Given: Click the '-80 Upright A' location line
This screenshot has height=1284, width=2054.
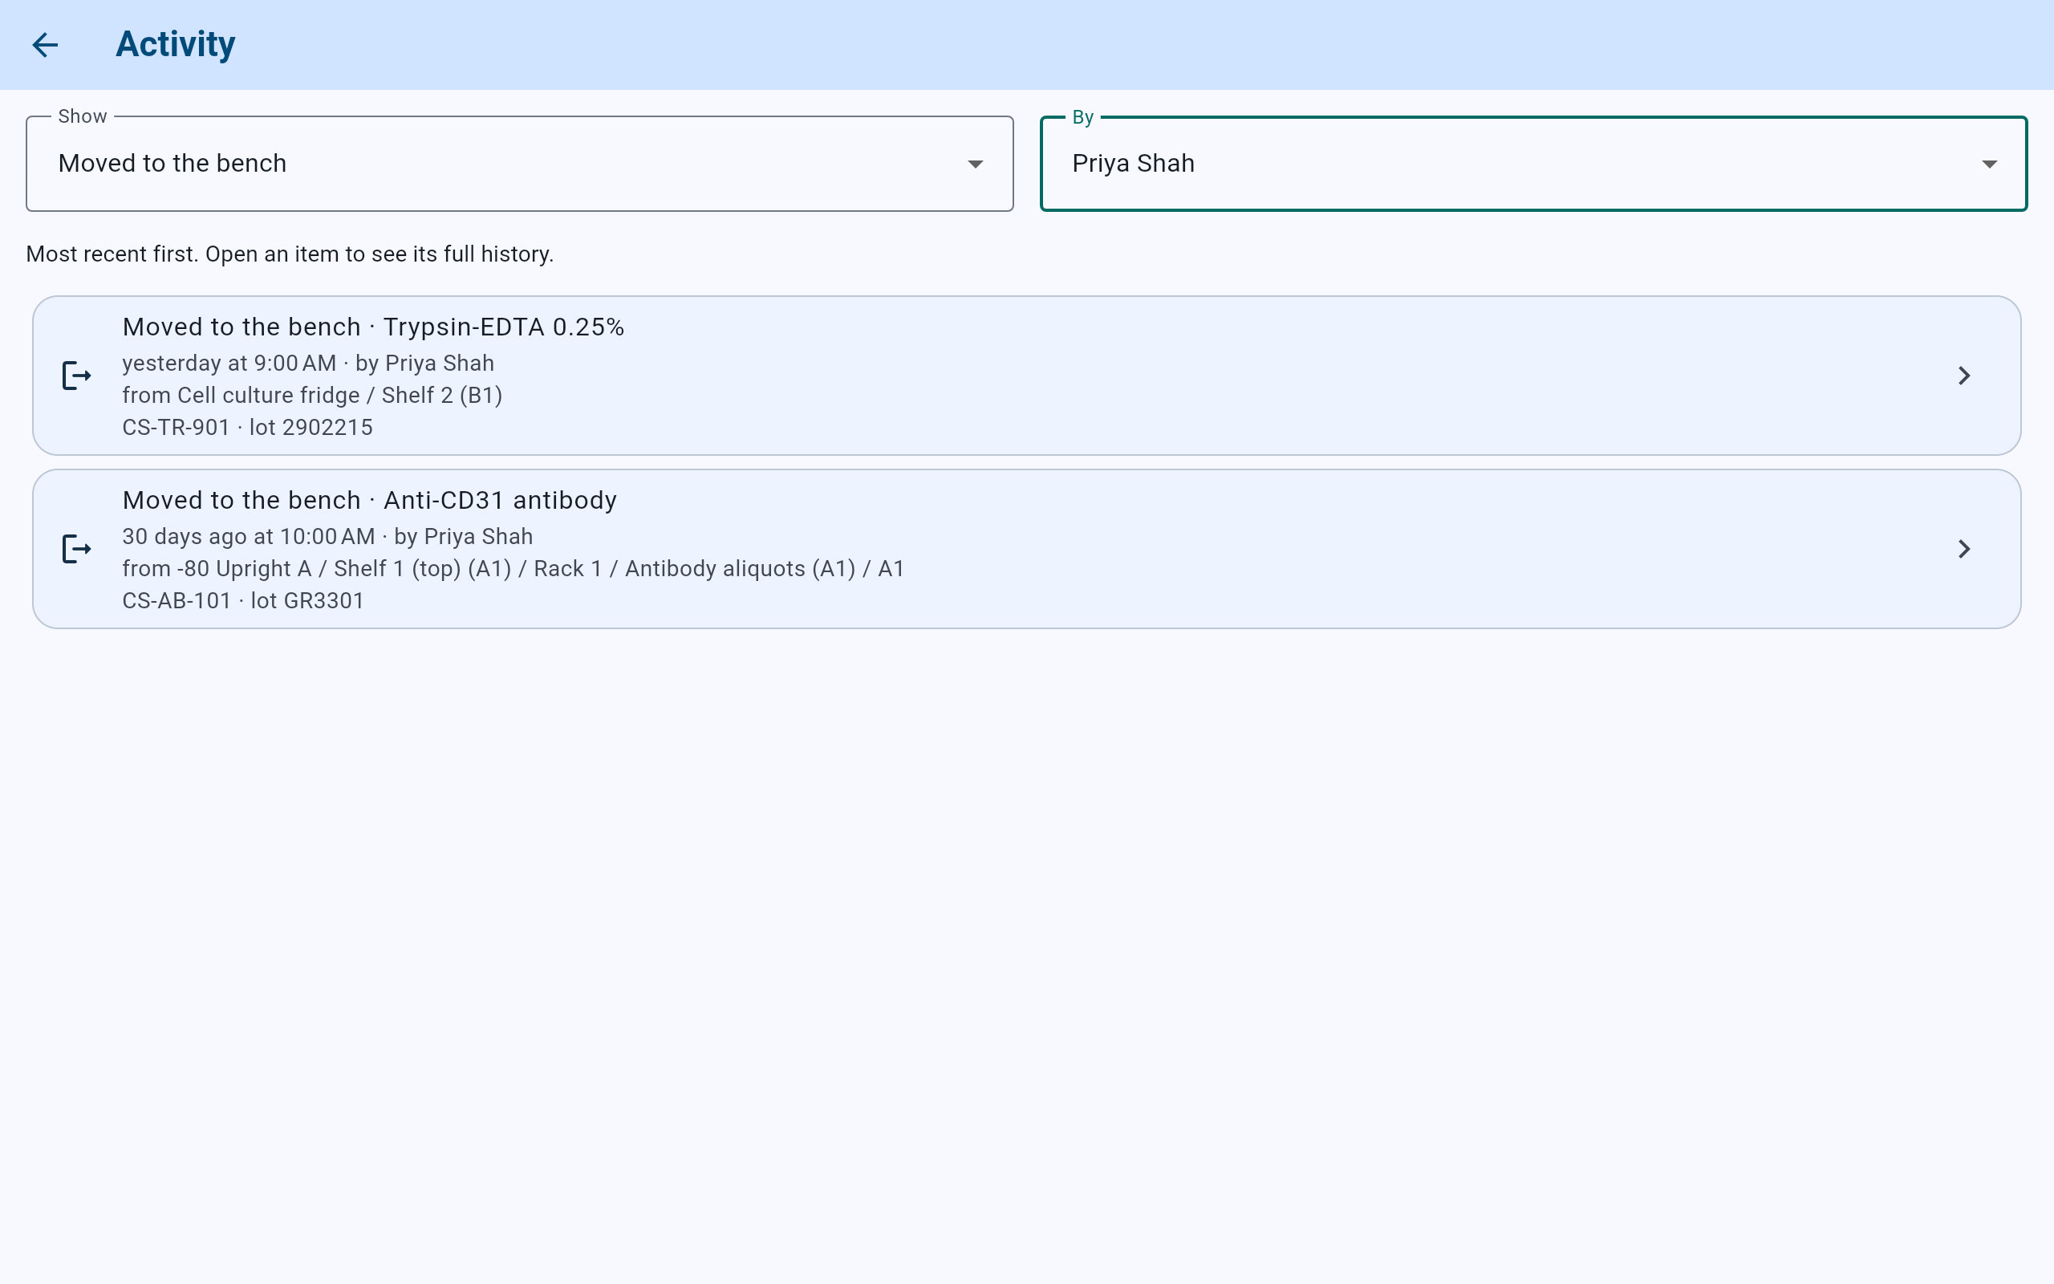Looking at the screenshot, I should [x=513, y=569].
